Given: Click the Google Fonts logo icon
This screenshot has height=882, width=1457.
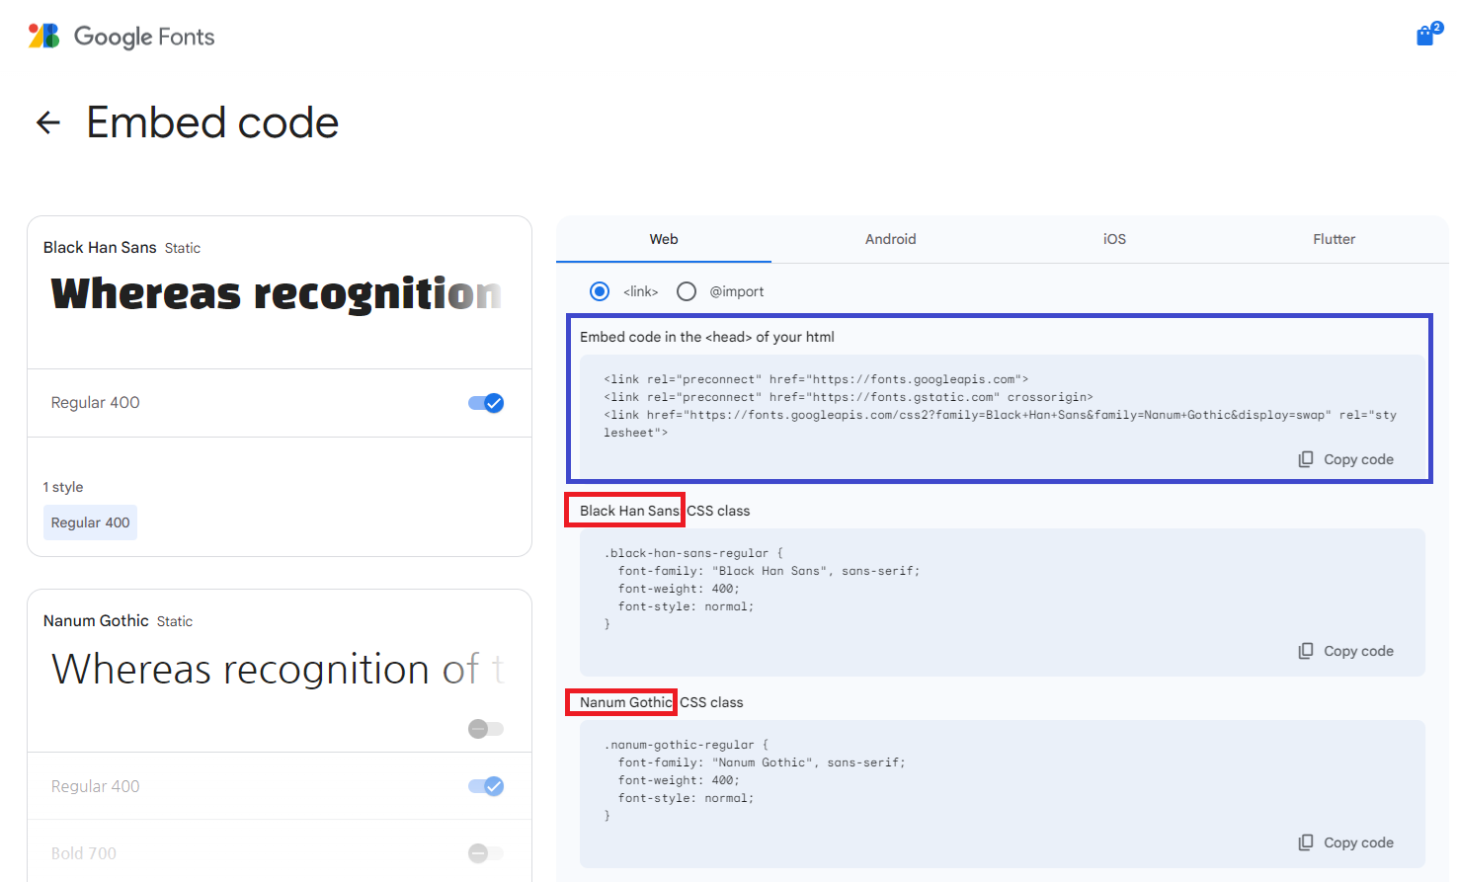Looking at the screenshot, I should pyautogui.click(x=43, y=37).
